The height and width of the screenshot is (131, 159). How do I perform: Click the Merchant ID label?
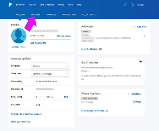[17, 89]
